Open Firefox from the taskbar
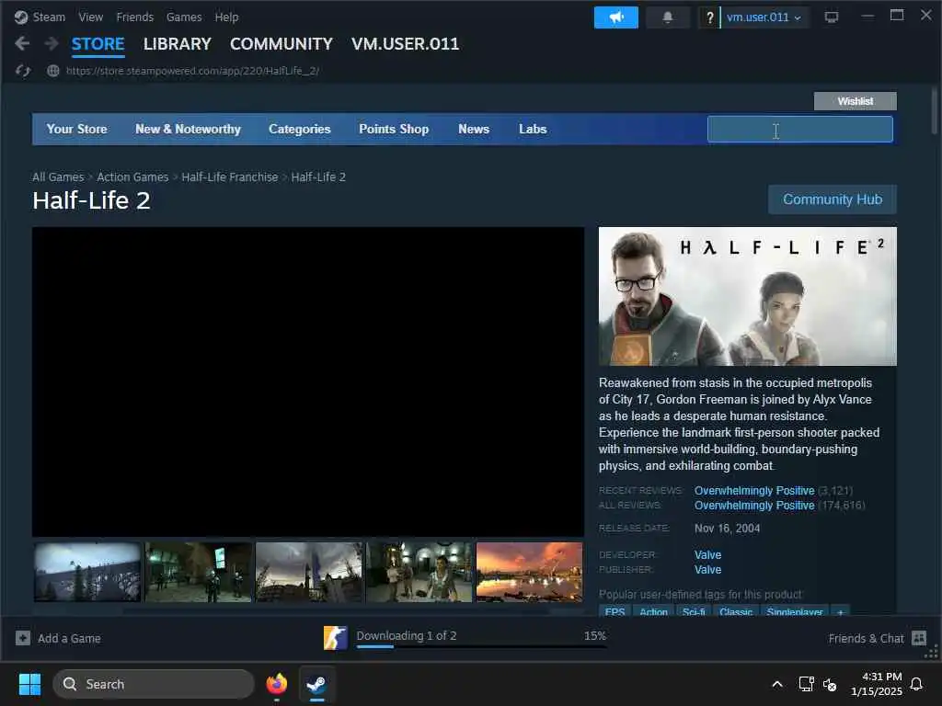This screenshot has width=942, height=706. [x=277, y=684]
